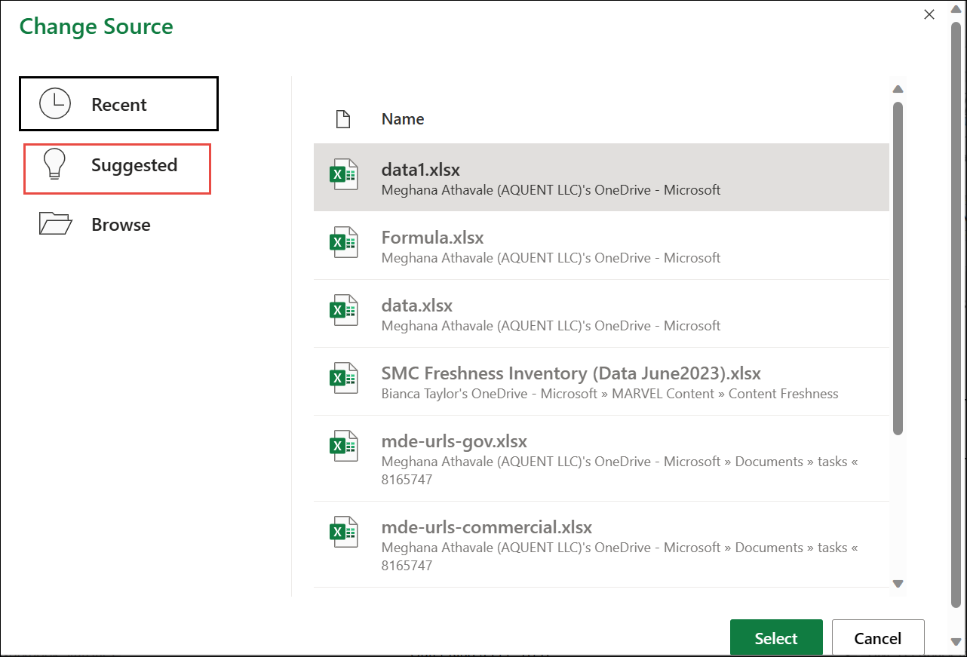967x657 pixels.
Task: Click the Select button
Action: [776, 637]
